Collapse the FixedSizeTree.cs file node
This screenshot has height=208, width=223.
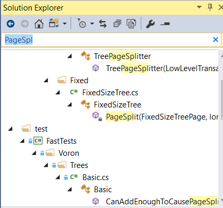58,93
